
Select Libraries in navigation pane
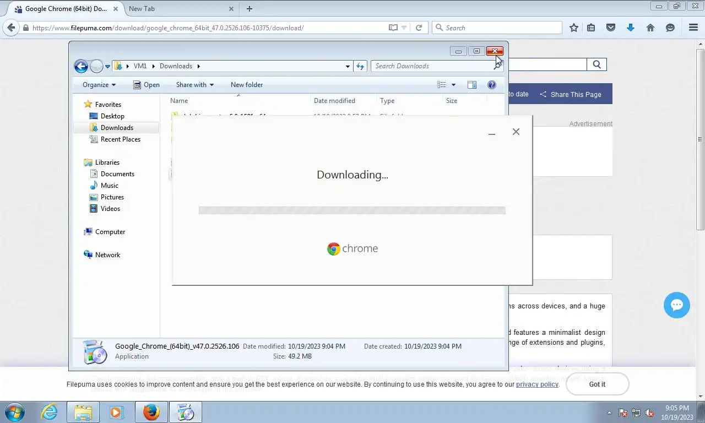(x=107, y=162)
